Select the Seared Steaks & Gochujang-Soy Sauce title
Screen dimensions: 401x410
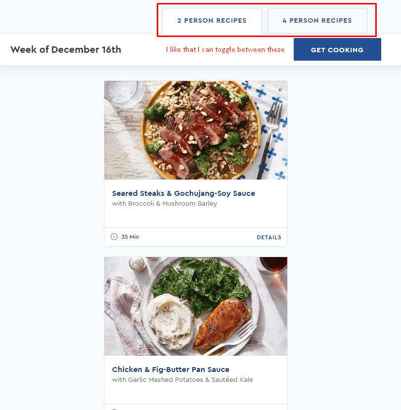(x=183, y=193)
